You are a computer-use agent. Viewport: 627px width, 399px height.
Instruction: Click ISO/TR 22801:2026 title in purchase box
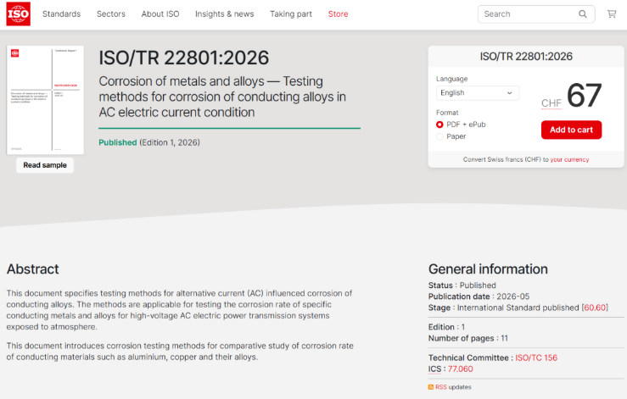coord(526,56)
